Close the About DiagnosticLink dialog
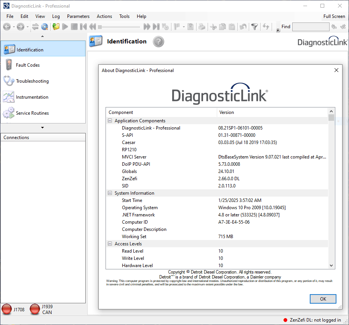This screenshot has width=349, height=325. 336,70
